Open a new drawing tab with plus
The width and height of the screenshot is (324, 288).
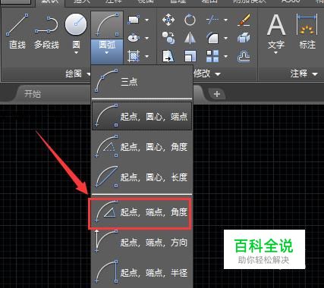[217, 94]
